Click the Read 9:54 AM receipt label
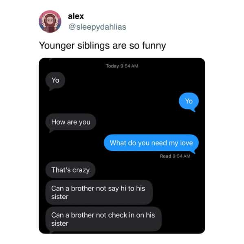The image size is (244, 244). (x=175, y=156)
